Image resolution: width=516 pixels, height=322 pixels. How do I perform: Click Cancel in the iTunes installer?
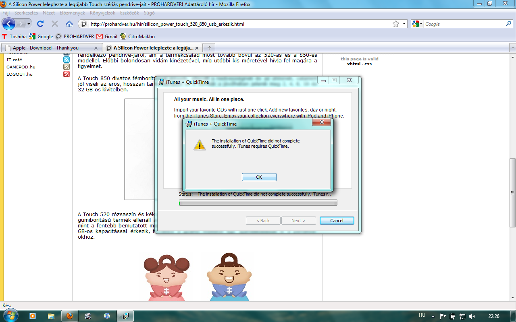[337, 221]
